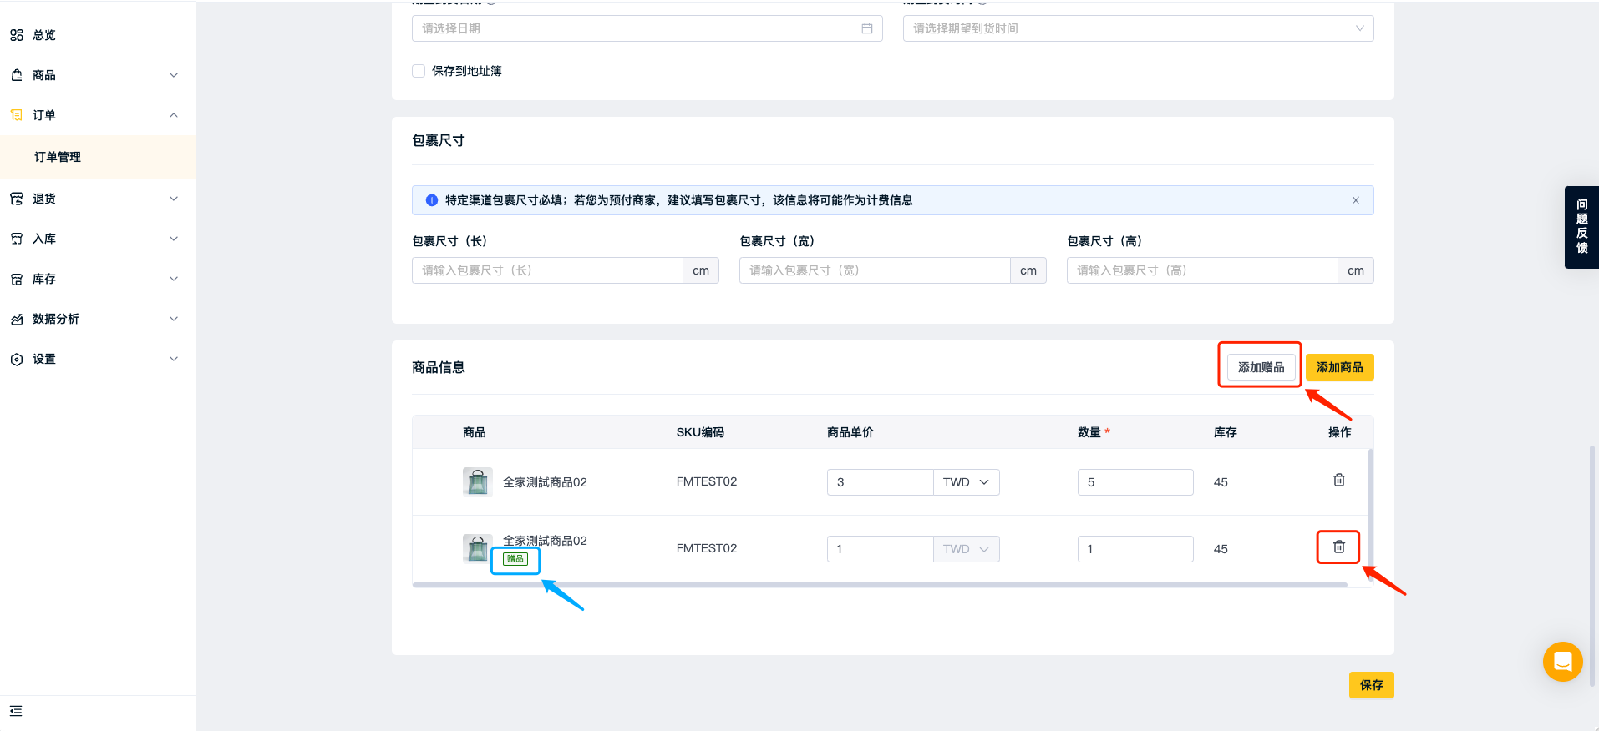Open 总览 overview in the sidebar
Screen dimensions: 1599x731
[x=44, y=35]
